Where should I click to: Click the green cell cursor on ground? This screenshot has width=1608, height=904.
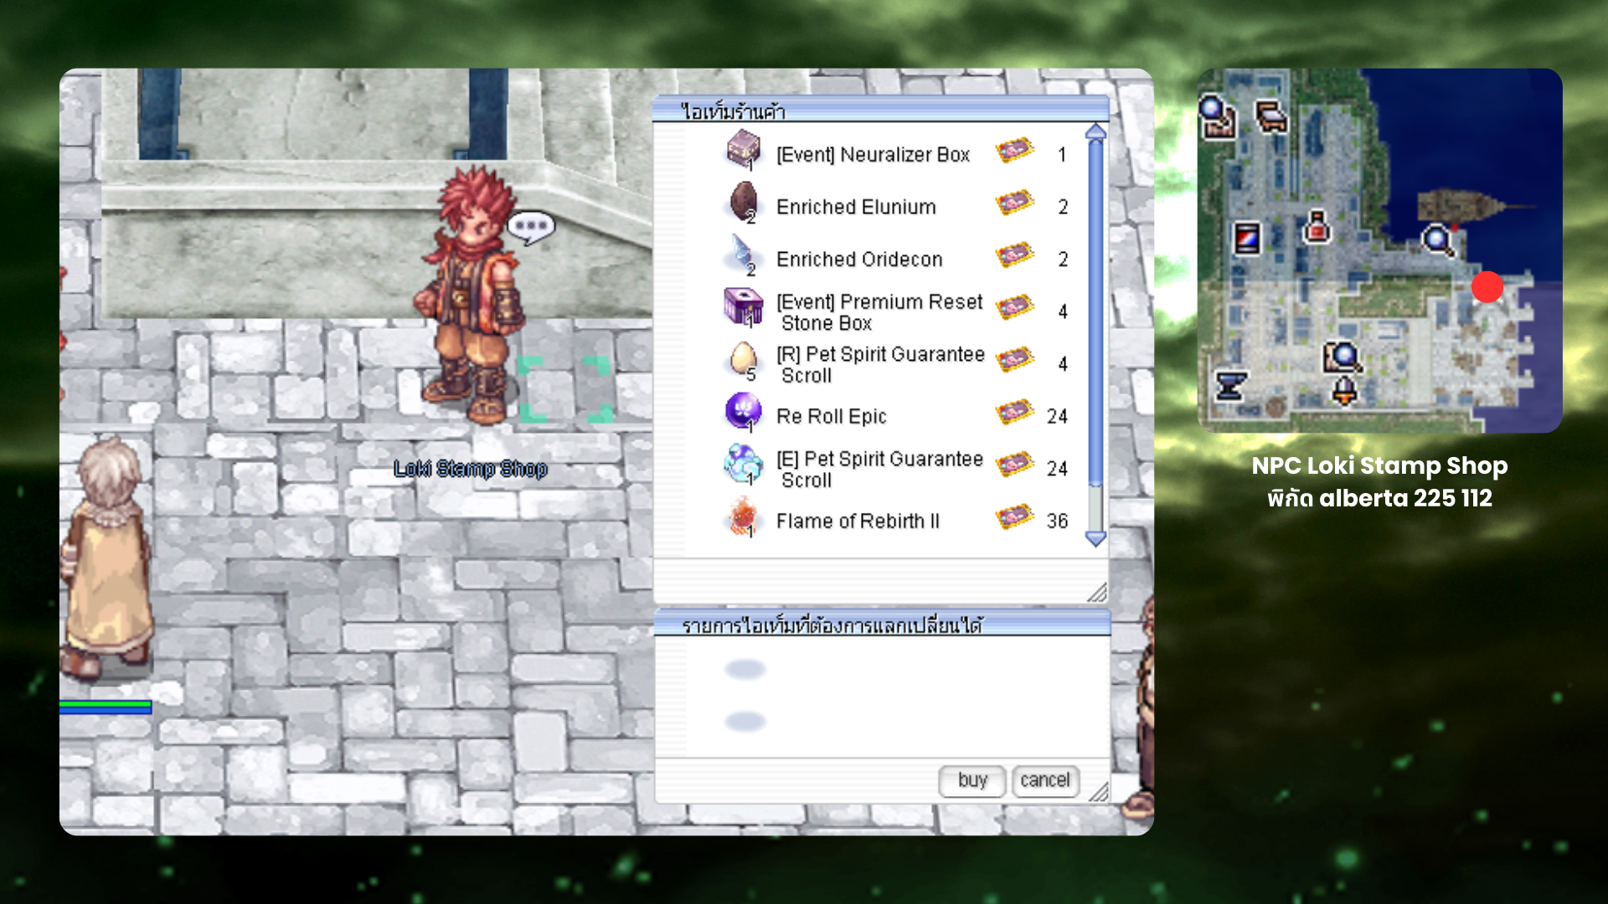(564, 389)
